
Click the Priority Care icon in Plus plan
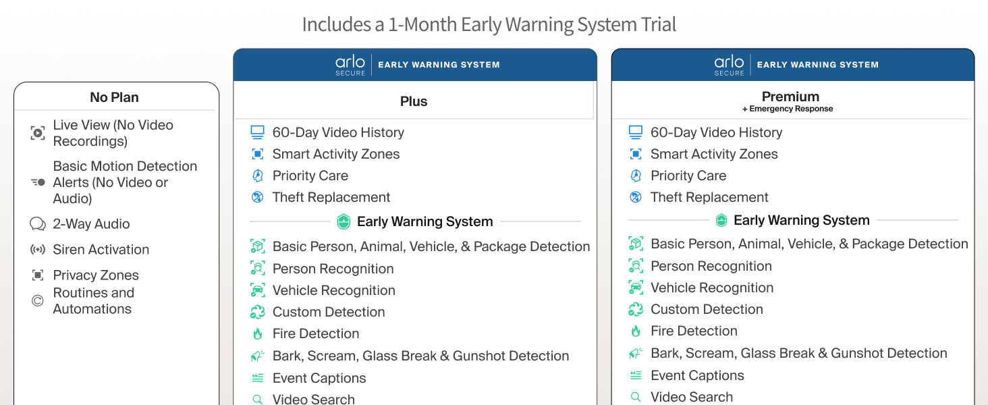click(x=257, y=175)
